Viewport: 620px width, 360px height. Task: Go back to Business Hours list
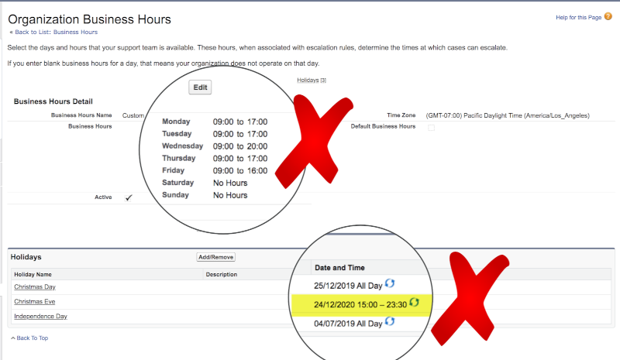(55, 33)
